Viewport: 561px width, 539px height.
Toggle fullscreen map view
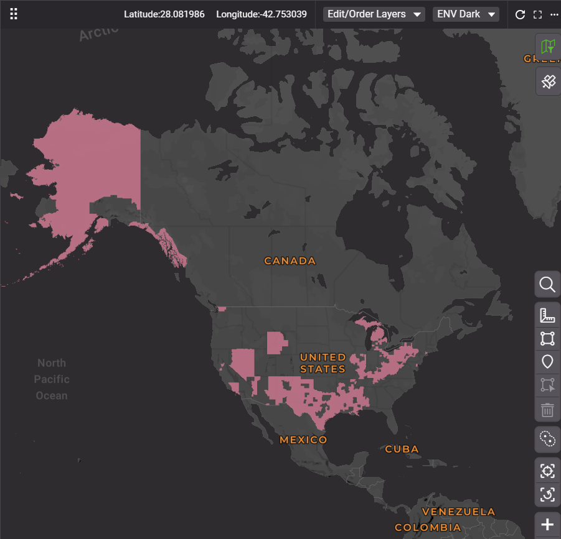pyautogui.click(x=538, y=14)
